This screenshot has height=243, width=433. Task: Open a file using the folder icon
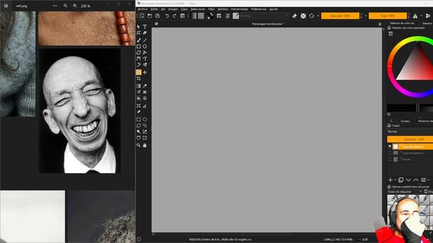(x=150, y=16)
